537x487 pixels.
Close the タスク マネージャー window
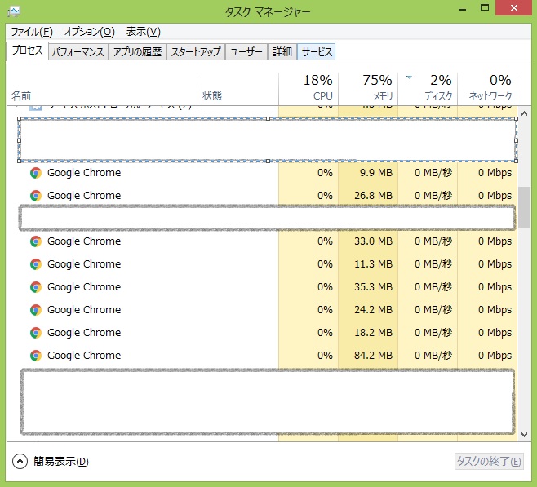tap(513, 8)
